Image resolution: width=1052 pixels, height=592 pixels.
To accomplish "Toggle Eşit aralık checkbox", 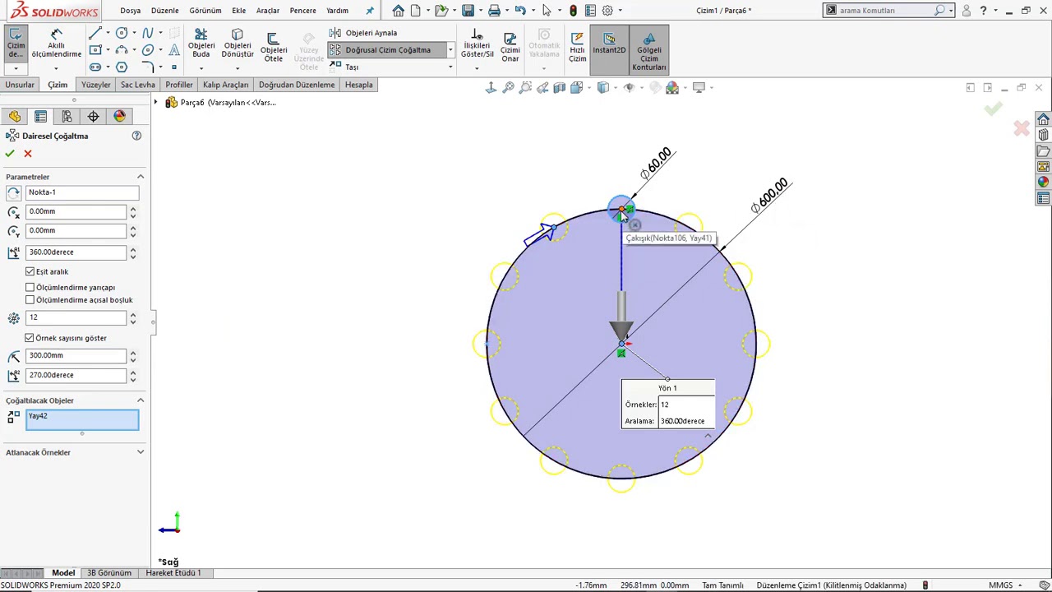I will point(30,271).
